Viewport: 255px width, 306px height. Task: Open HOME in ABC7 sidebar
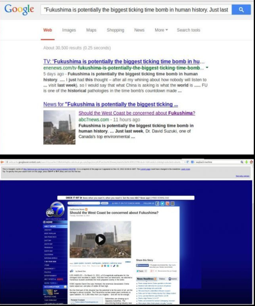pyautogui.click(x=55, y=222)
